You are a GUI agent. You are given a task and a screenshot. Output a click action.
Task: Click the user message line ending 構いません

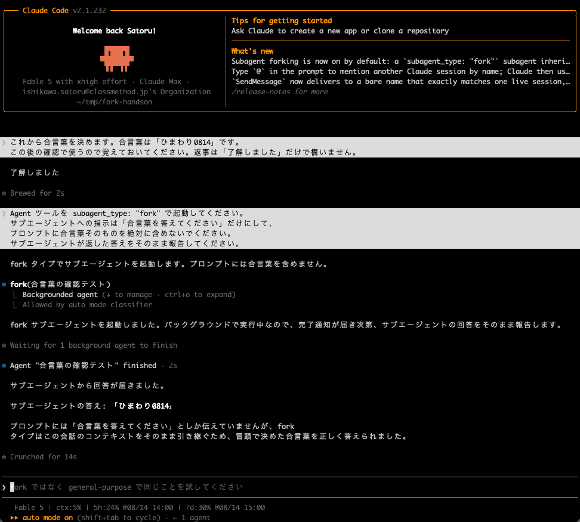point(183,152)
